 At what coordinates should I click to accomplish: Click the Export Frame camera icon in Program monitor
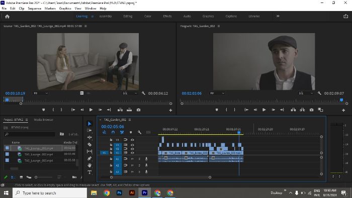pyautogui.click(x=311, y=110)
